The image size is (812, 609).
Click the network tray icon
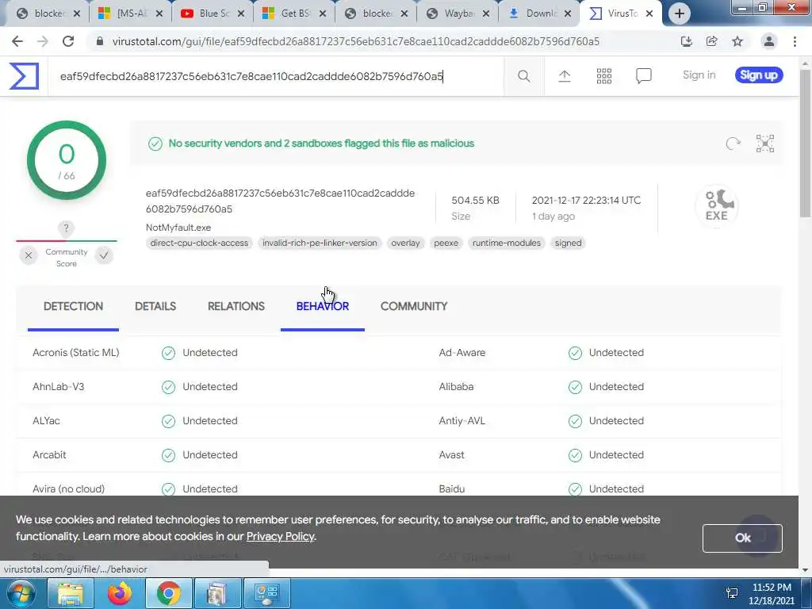coord(732,593)
